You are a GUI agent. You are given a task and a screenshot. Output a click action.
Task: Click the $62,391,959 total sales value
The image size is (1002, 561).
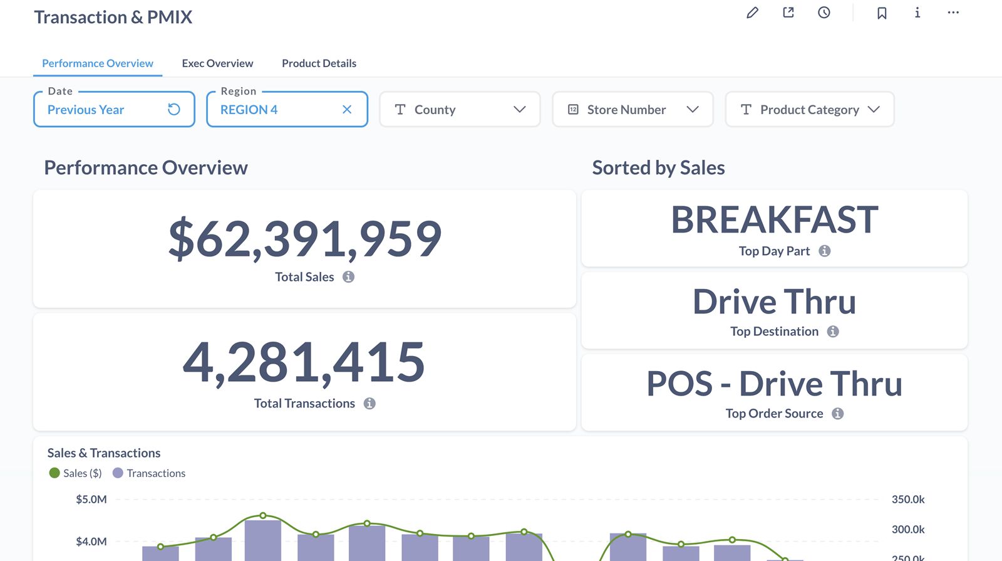coord(305,239)
